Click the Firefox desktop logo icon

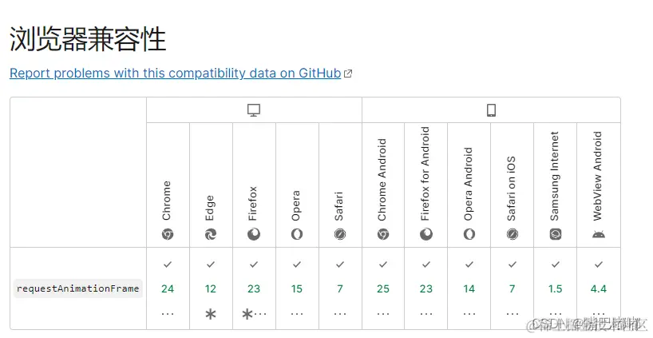[x=254, y=234]
